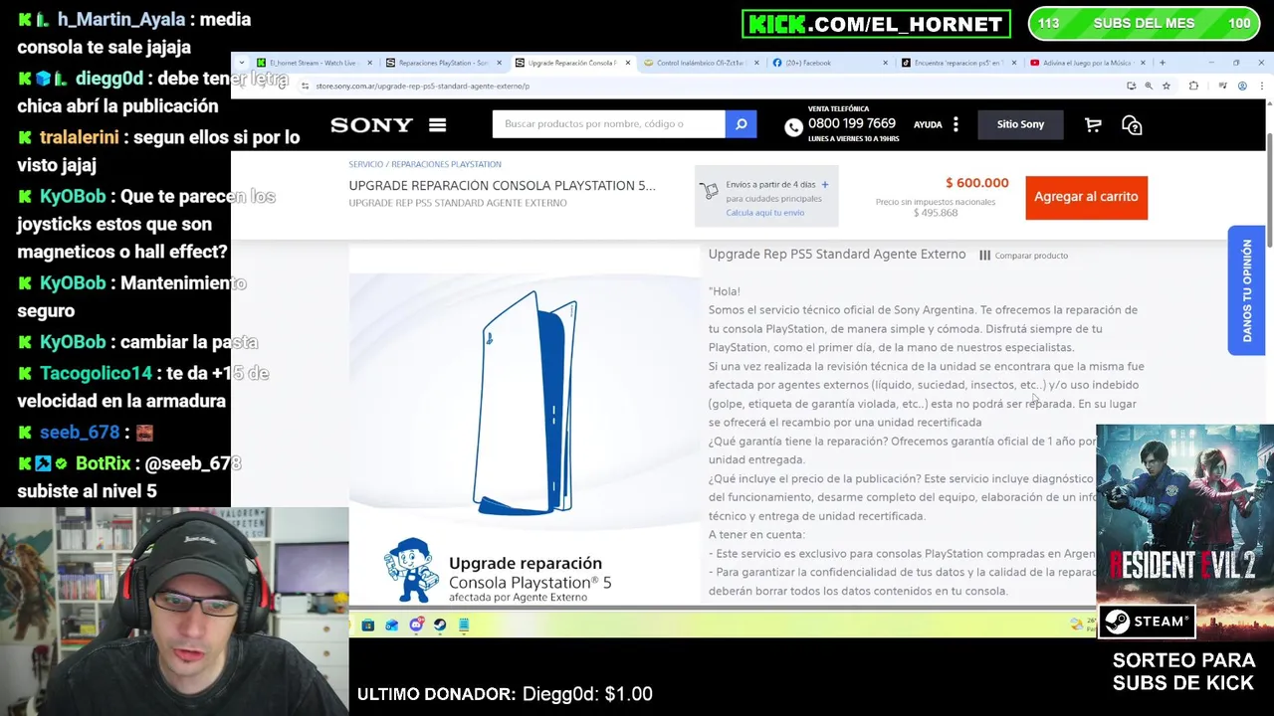Click diegg0d username in chat
The width and height of the screenshot is (1274, 716).
pyautogui.click(x=109, y=79)
